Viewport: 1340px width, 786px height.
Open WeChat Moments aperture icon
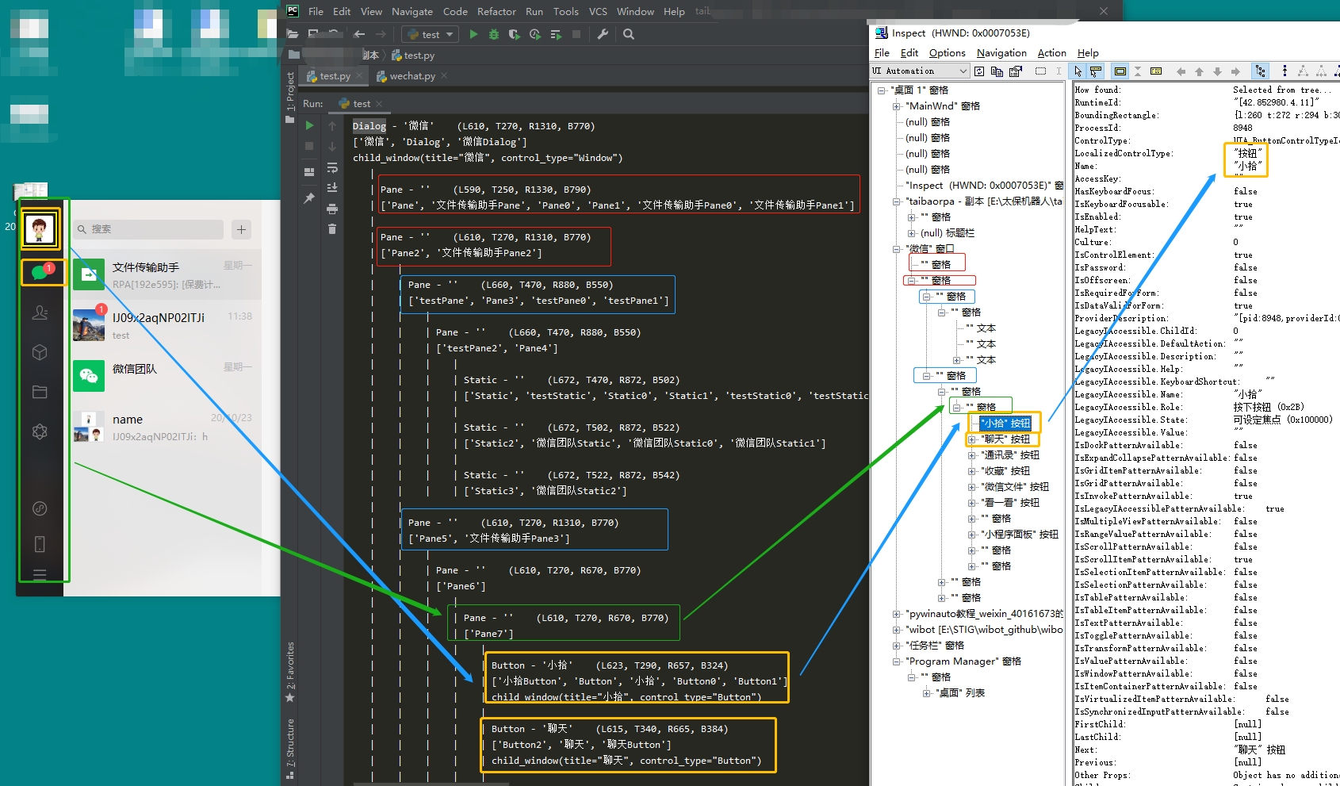click(40, 431)
